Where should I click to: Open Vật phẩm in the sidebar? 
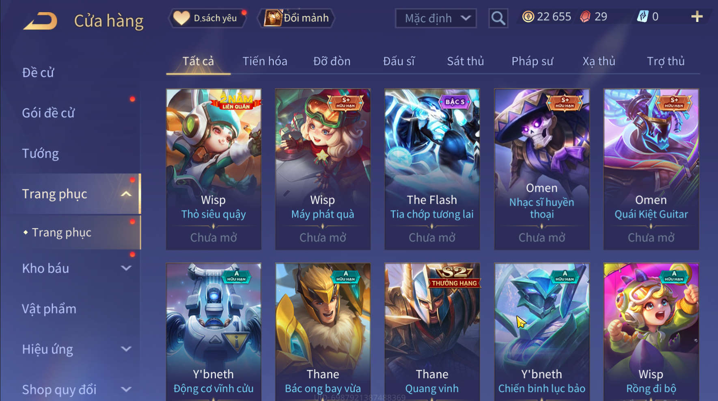(49, 309)
